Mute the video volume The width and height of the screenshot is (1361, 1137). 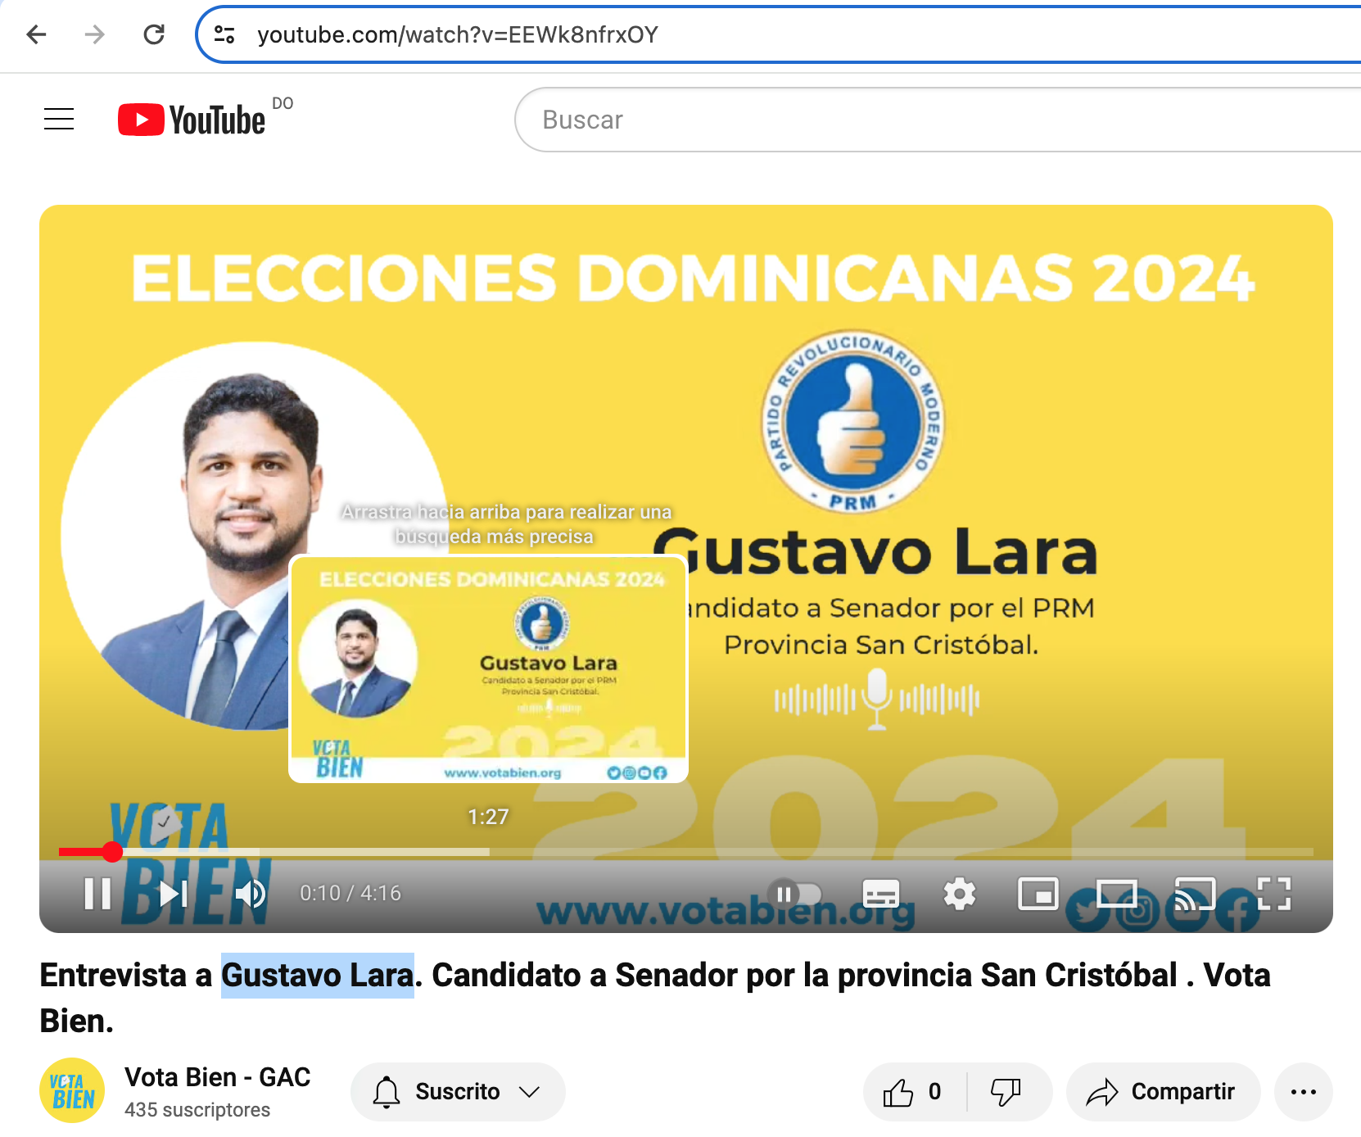[x=250, y=893]
